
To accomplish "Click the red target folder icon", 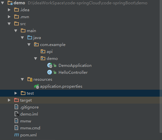I will 17,100.
